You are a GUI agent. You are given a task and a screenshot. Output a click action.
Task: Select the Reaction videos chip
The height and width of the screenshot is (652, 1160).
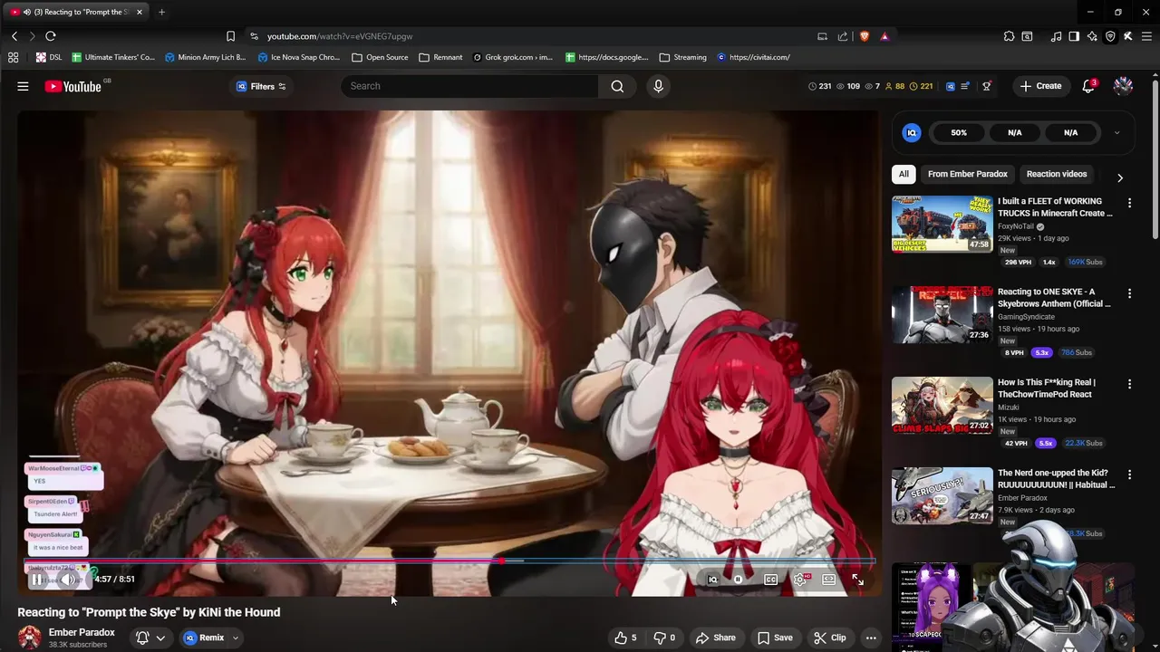pos(1057,174)
